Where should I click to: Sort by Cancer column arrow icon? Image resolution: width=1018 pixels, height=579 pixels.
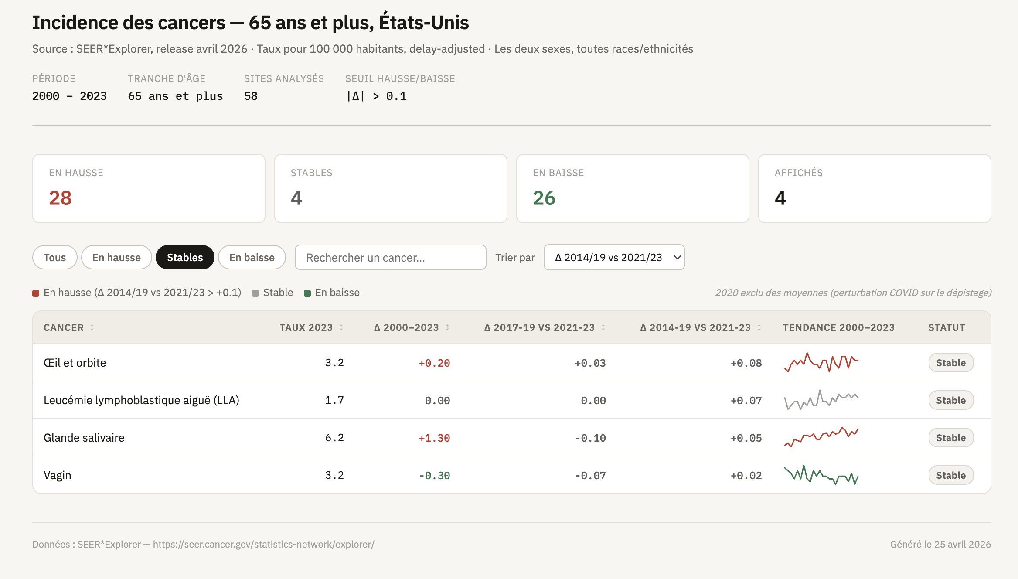point(92,327)
